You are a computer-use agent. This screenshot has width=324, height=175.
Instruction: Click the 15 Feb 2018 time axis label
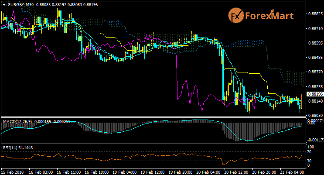pos(12,172)
